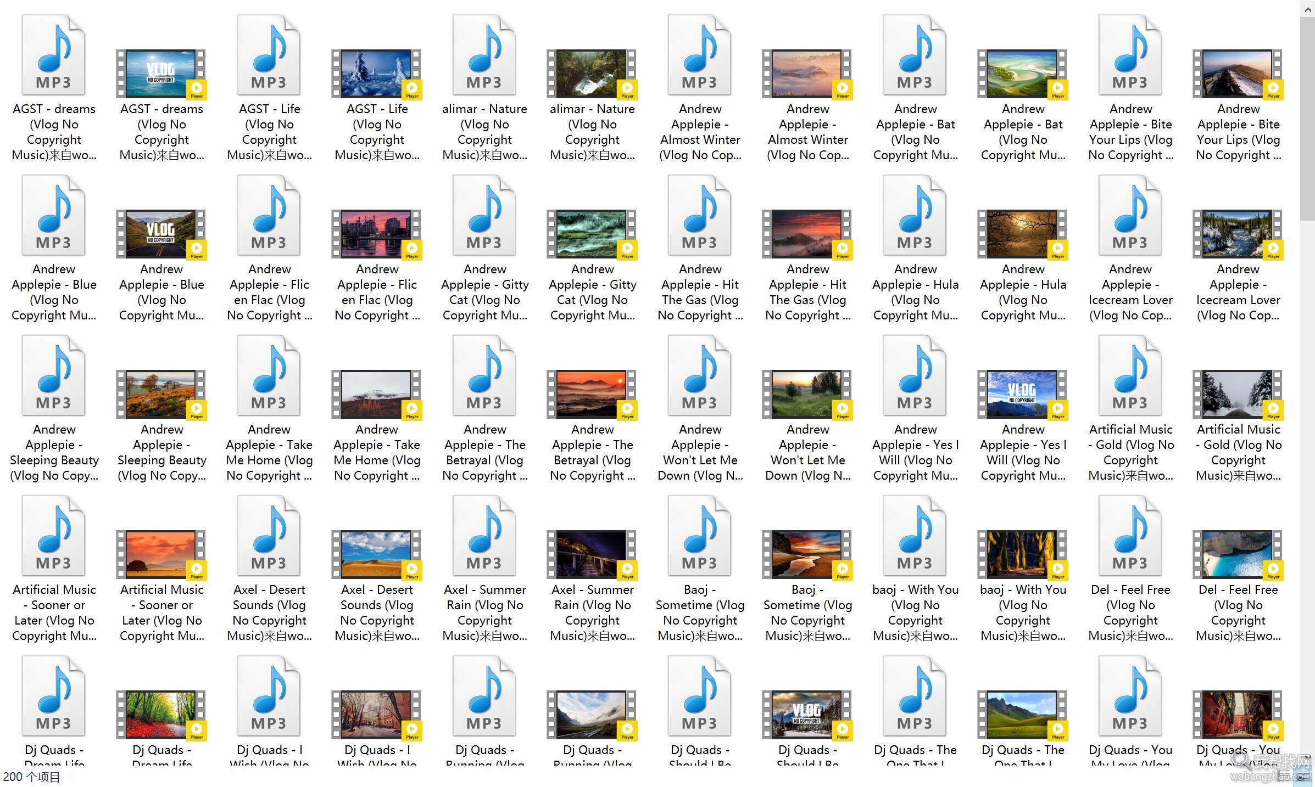
Task: Select the Axel - Desert Sounds MP3 icon
Action: 269,536
